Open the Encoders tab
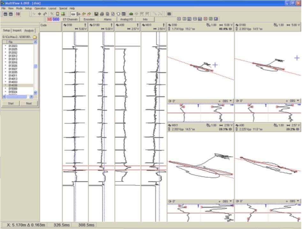 pos(89,19)
